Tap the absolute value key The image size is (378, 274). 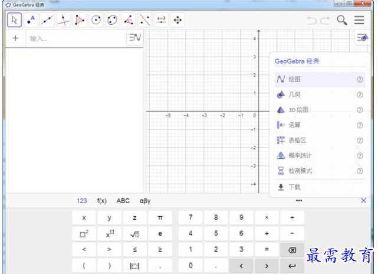pyautogui.click(x=135, y=266)
